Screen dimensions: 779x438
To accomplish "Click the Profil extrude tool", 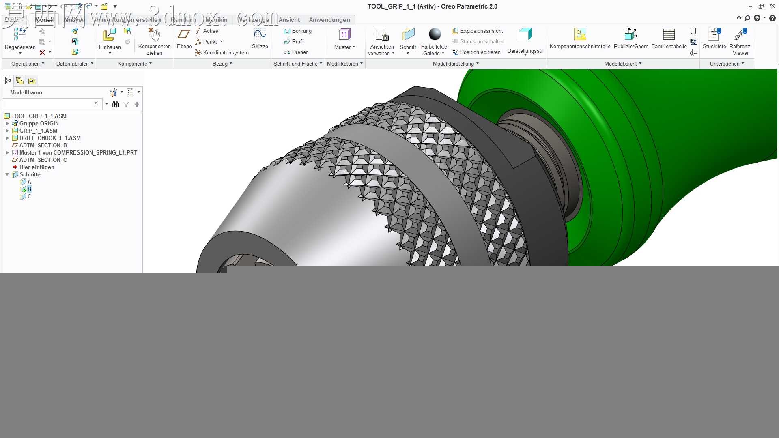I will tap(294, 41).
